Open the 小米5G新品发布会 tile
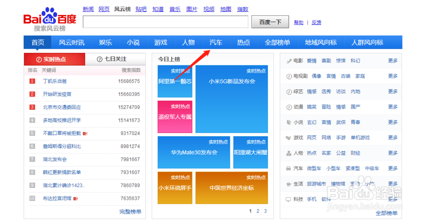The height and width of the screenshot is (221, 426). 232,99
